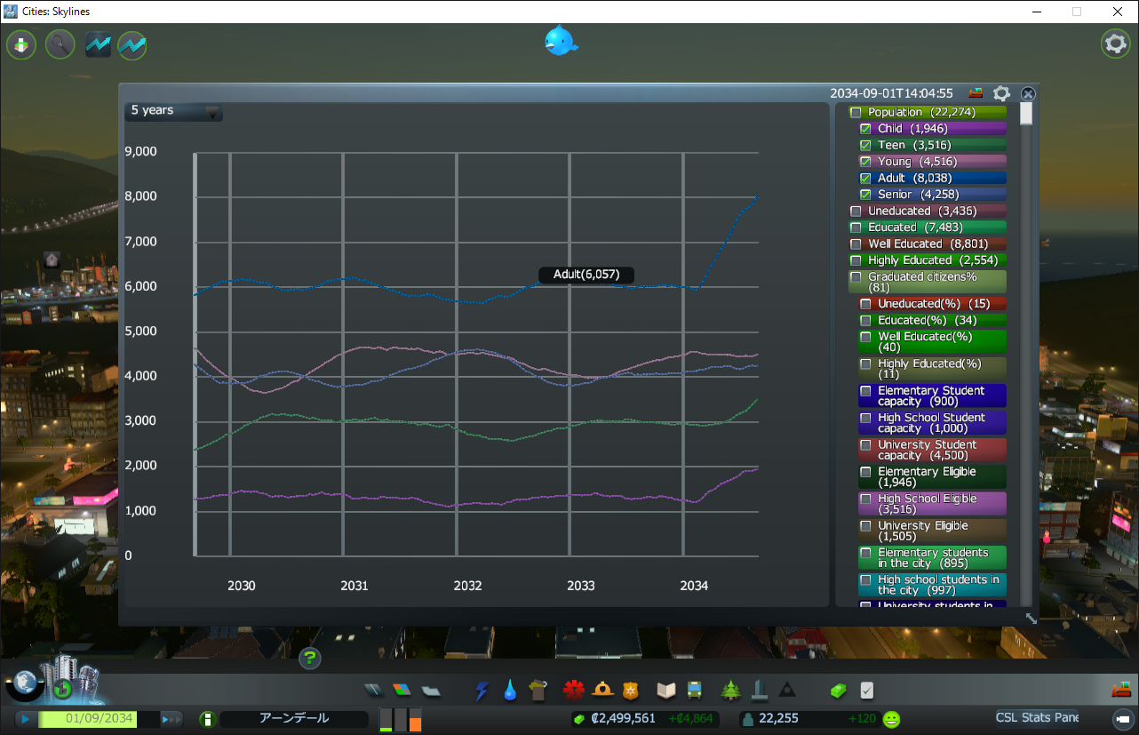Screen dimensions: 1139x735
Task: Click the play/pause simulation button
Action: [x=25, y=719]
